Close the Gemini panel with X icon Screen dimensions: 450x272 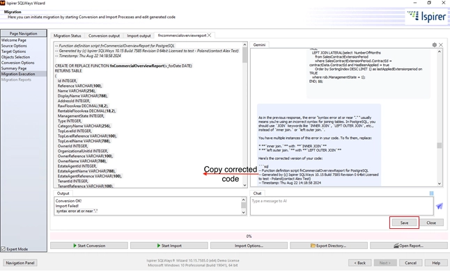point(441,45)
